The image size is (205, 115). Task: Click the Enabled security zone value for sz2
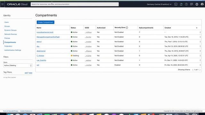point(118,65)
